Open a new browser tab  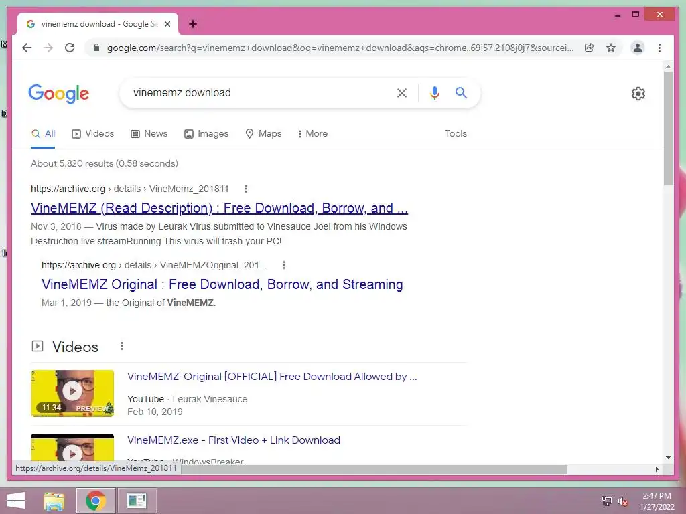pos(193,24)
